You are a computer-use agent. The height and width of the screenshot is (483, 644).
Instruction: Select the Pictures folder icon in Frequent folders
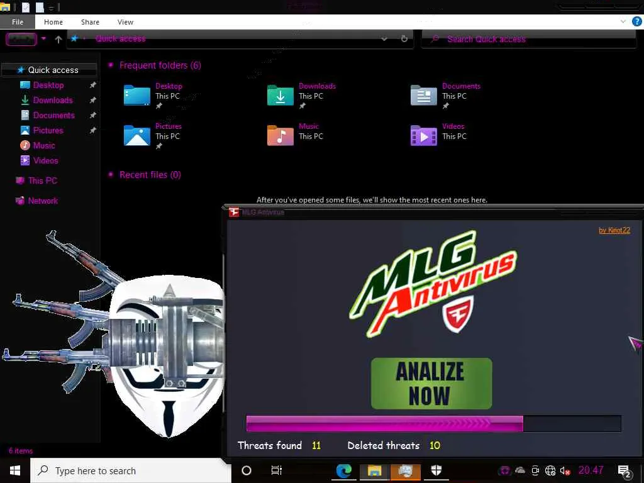tap(136, 136)
